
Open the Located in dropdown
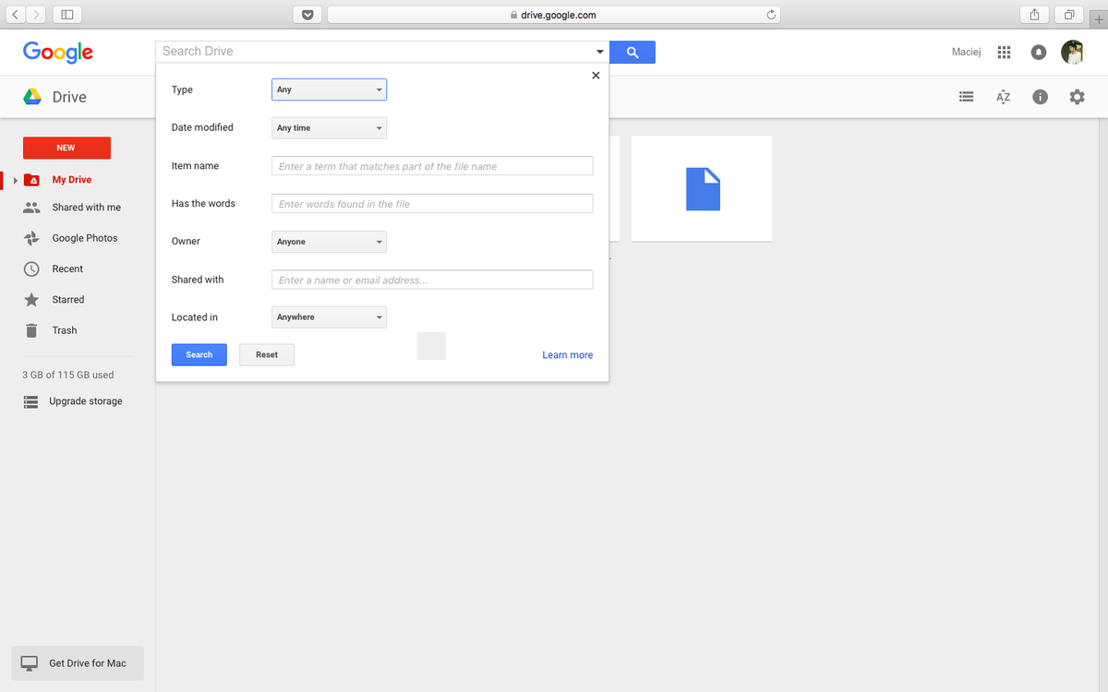[329, 317]
